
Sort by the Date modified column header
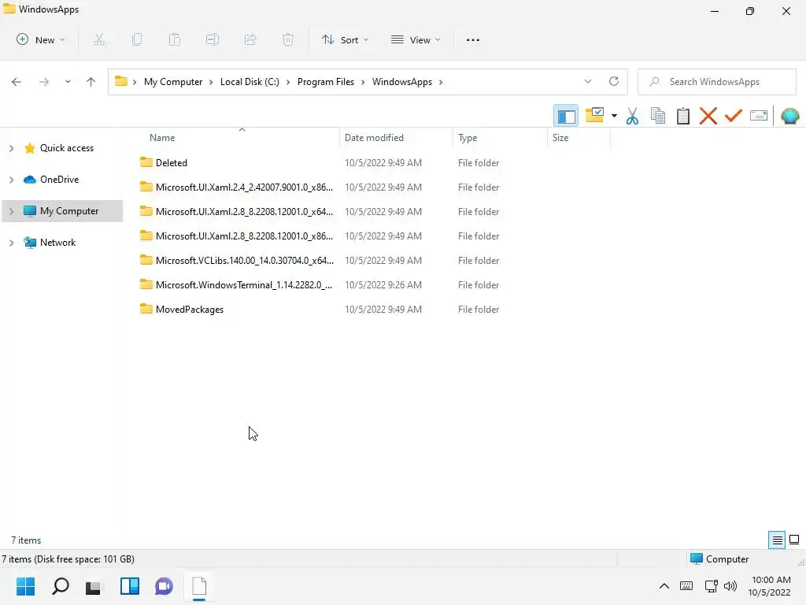click(x=374, y=138)
